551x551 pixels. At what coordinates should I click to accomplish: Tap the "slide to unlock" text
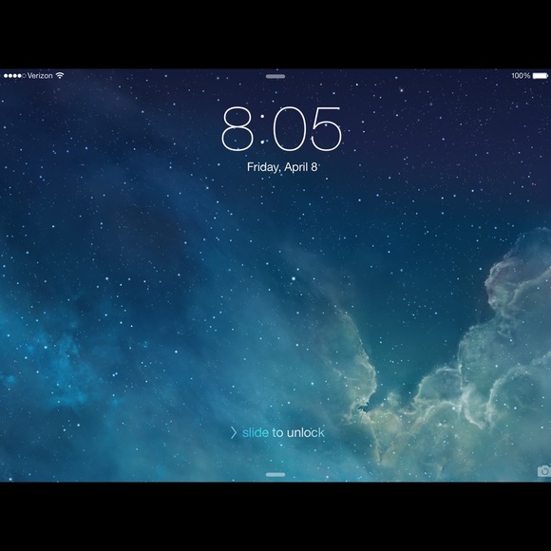pos(283,432)
